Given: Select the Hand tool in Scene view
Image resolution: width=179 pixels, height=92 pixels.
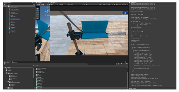Looking at the screenshot, I should coord(38,8).
